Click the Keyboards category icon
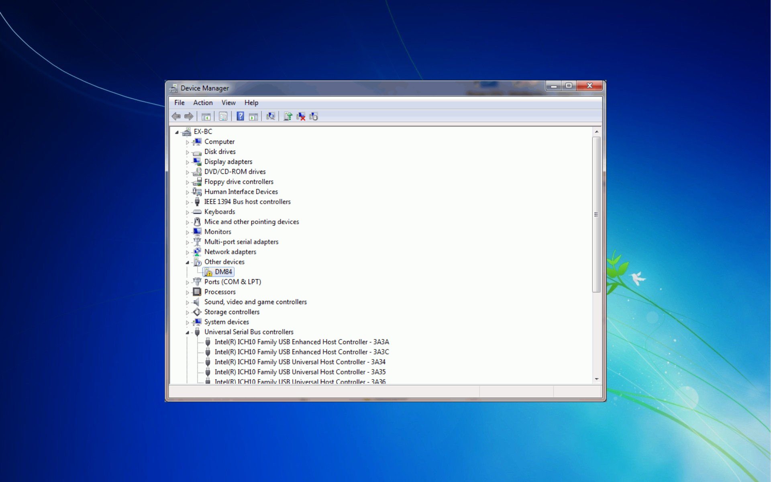 click(x=197, y=212)
